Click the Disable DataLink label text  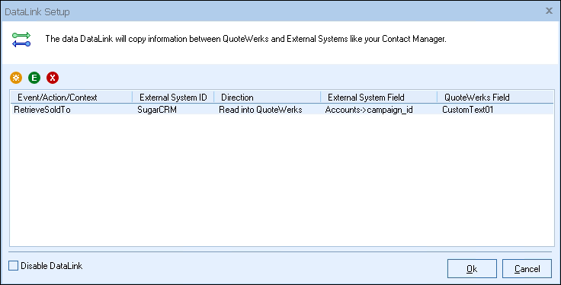click(52, 266)
